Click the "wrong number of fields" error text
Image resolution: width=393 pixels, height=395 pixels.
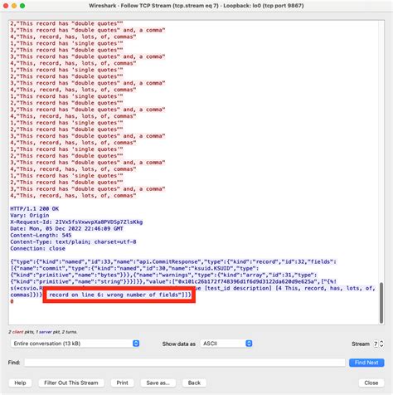click(x=142, y=295)
